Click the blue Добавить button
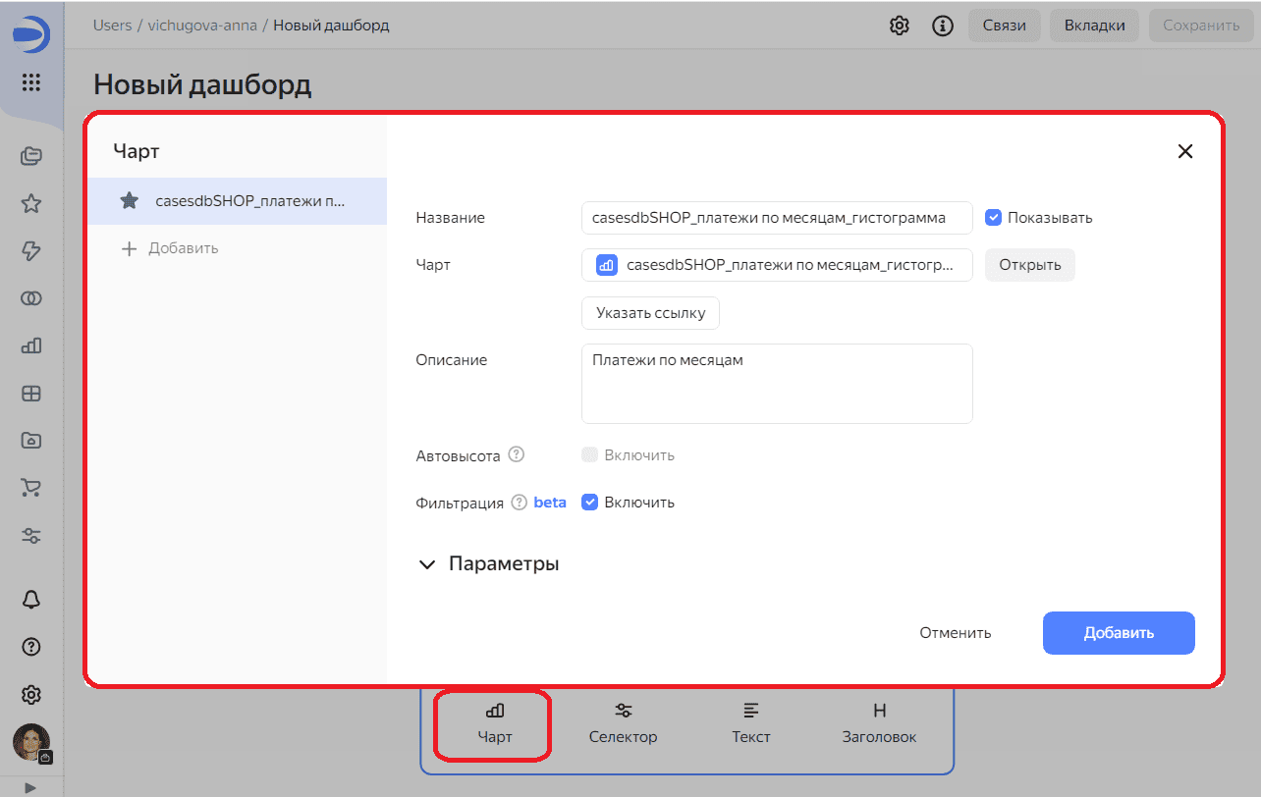The image size is (1261, 797). click(1119, 633)
